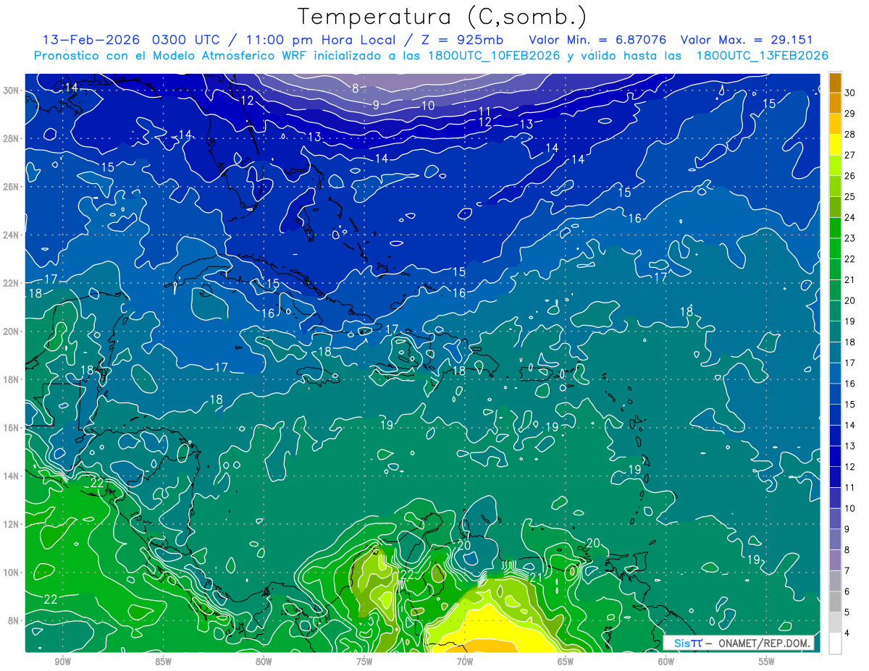Viewport: 869px width, 671px height.
Task: Select the '55W' longitude axis label
Action: tap(767, 662)
